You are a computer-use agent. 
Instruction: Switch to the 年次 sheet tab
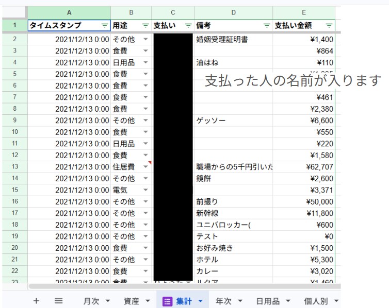point(223,301)
